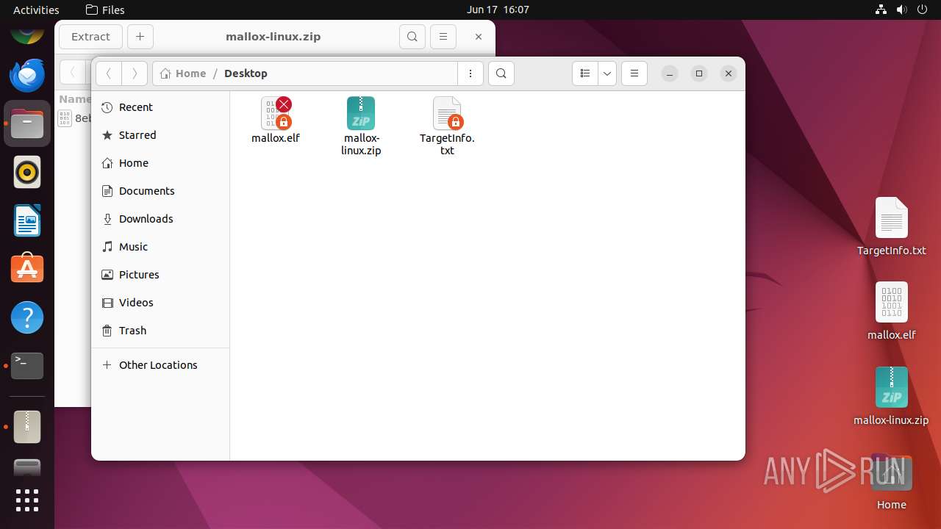Select mallox.elf desktop icon
Viewport: 941px width, 529px height.
[x=891, y=311]
